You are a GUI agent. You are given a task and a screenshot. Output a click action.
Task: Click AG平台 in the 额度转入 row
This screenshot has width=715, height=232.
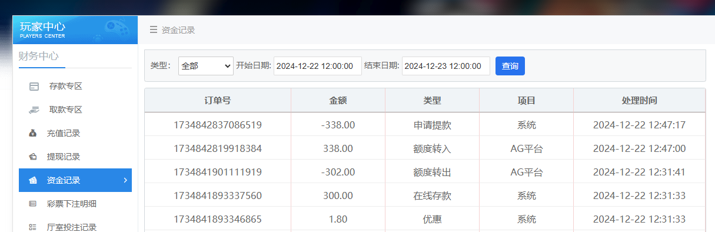[x=526, y=148]
